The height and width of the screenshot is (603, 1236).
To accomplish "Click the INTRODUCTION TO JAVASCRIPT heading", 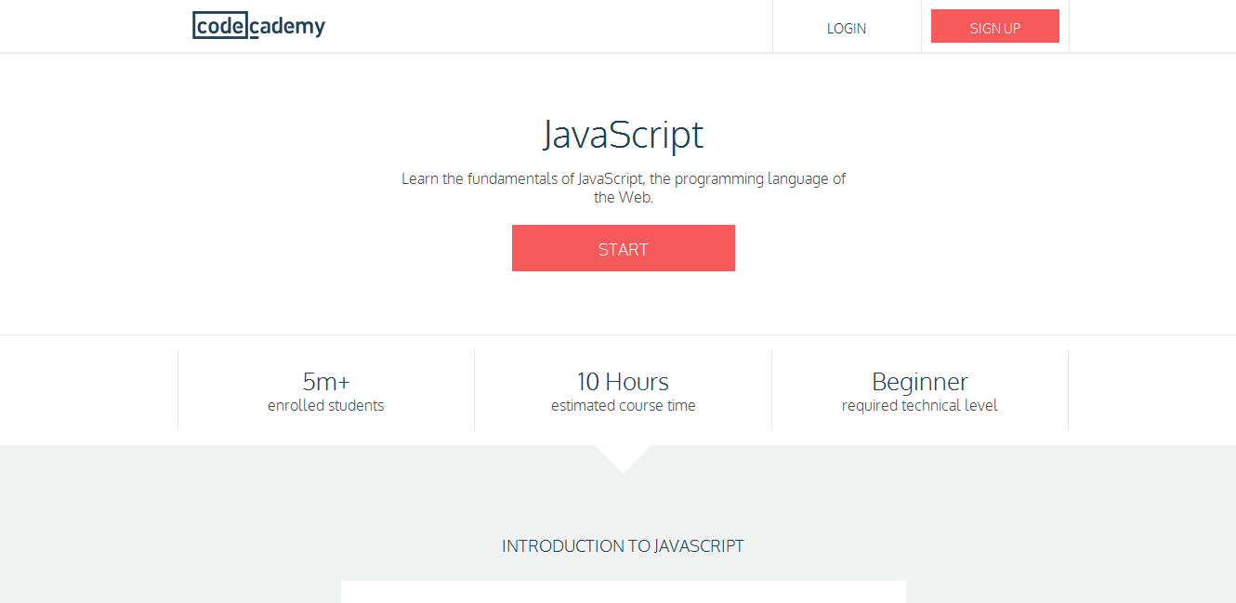I will (x=624, y=546).
